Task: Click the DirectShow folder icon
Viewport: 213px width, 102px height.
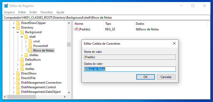Action: pyautogui.click(x=18, y=73)
